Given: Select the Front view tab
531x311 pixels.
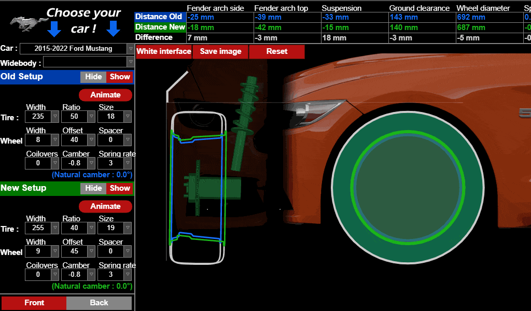Looking at the screenshot, I should (33, 303).
